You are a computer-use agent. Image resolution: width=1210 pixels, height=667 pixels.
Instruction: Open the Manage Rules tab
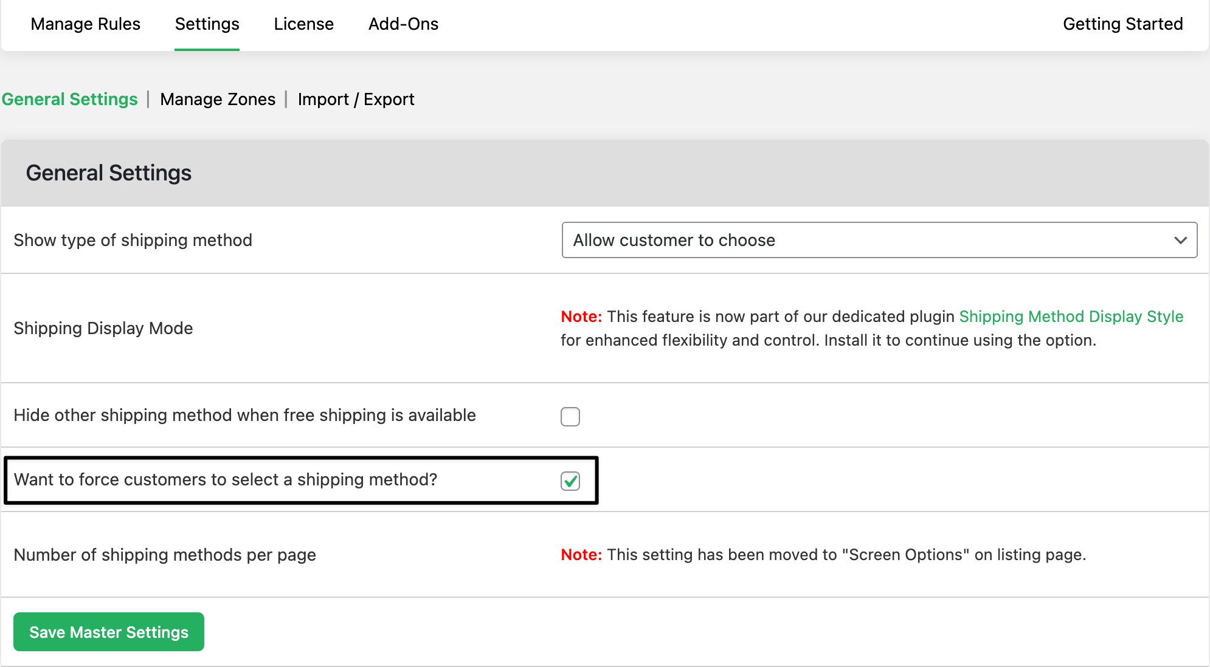click(85, 24)
